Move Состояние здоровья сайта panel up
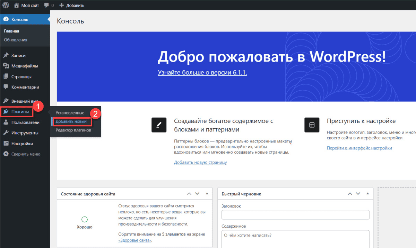 [x=189, y=194]
